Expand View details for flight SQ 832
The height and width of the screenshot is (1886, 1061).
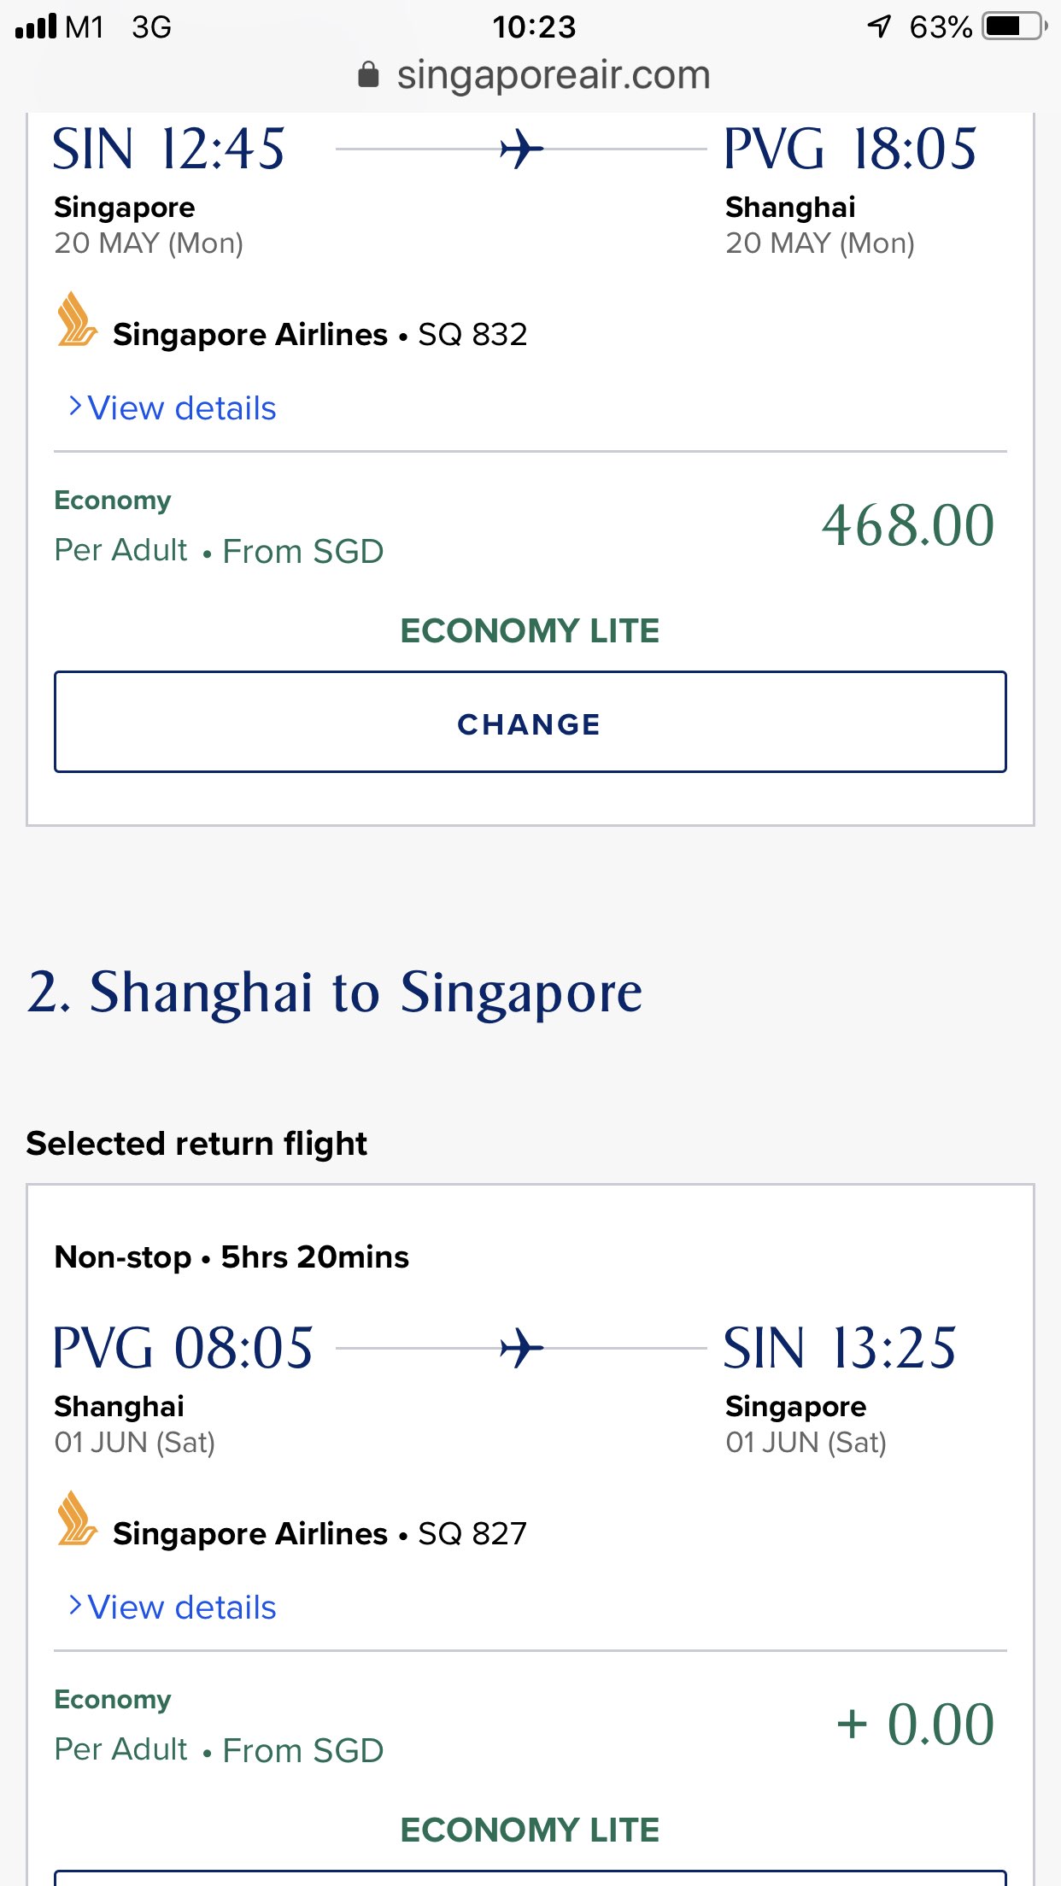pyautogui.click(x=181, y=408)
